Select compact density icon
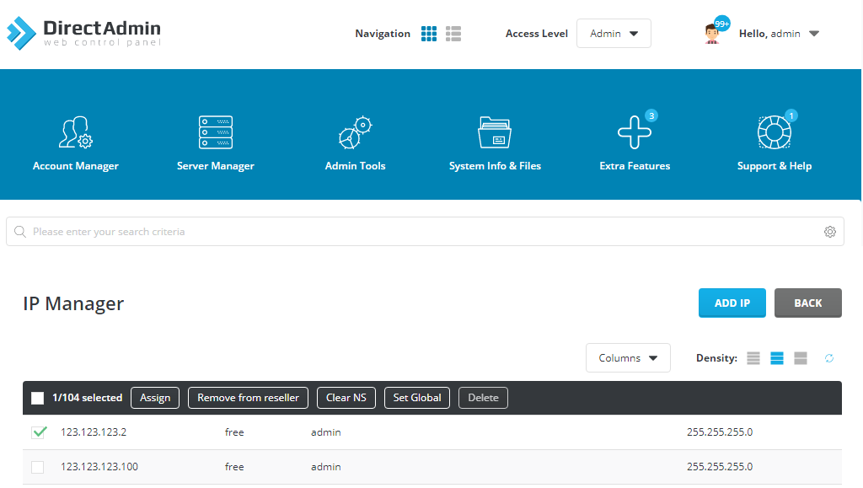Viewport: 863px width, 488px height. click(753, 358)
